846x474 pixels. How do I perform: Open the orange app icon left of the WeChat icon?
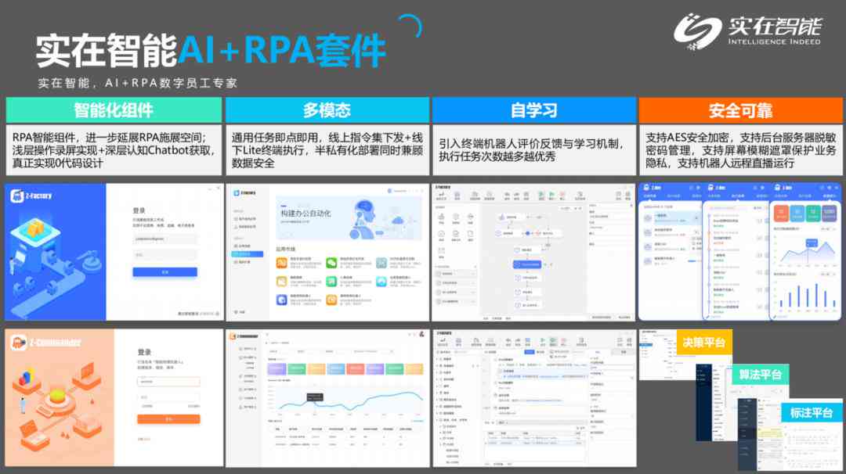click(282, 263)
